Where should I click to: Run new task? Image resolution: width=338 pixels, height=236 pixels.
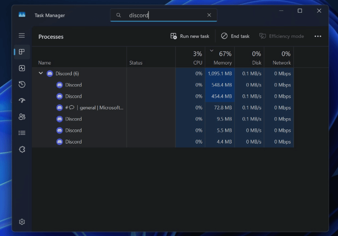[190, 36]
